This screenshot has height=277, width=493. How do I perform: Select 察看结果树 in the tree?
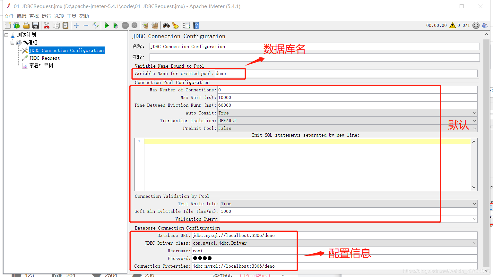click(41, 65)
